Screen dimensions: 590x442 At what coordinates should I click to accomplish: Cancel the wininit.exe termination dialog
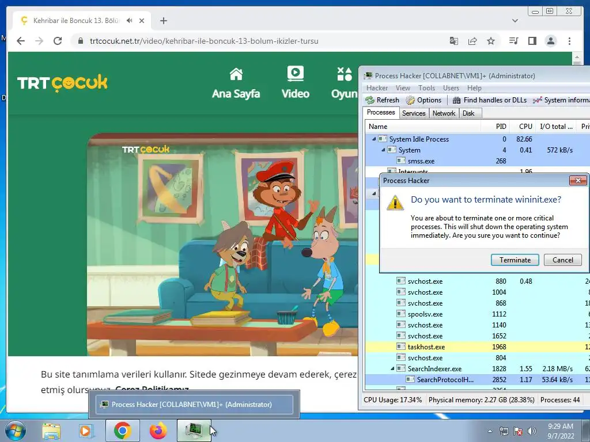562,260
